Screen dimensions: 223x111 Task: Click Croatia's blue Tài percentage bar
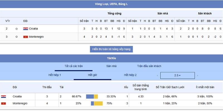pos(90,96)
